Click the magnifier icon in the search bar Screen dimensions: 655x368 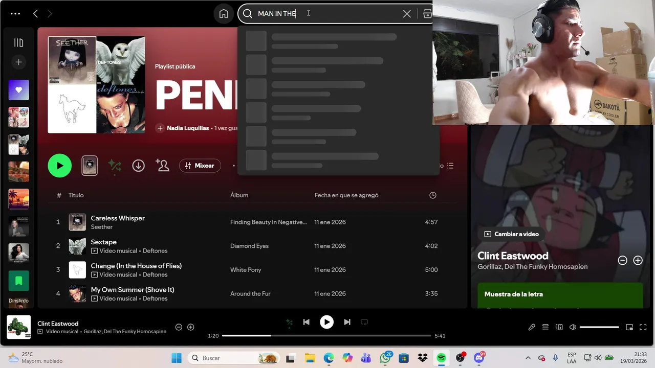coord(248,14)
